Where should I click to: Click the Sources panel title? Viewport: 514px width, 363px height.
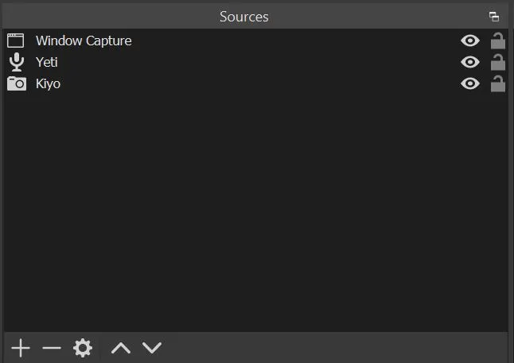pos(244,17)
